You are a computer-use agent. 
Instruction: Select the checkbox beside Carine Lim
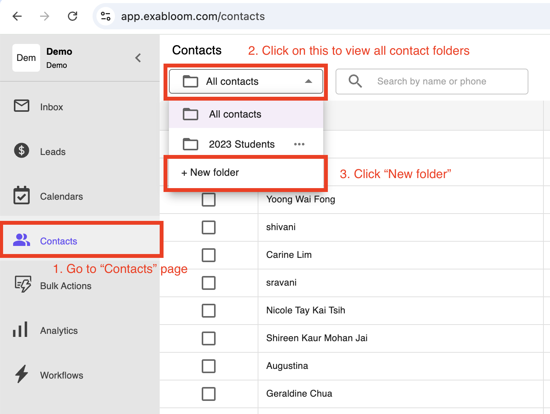tap(208, 255)
